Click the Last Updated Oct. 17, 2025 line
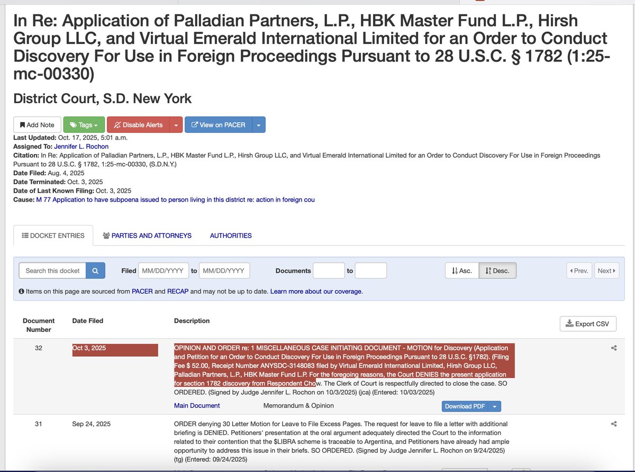The image size is (635, 472). click(70, 138)
